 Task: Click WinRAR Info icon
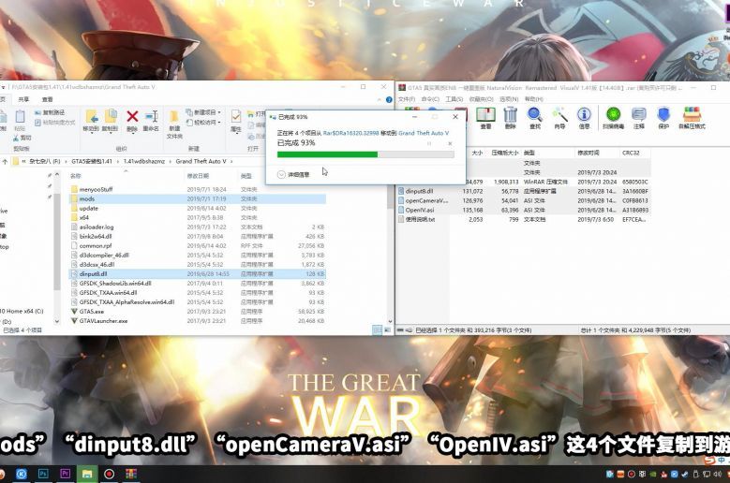point(584,114)
